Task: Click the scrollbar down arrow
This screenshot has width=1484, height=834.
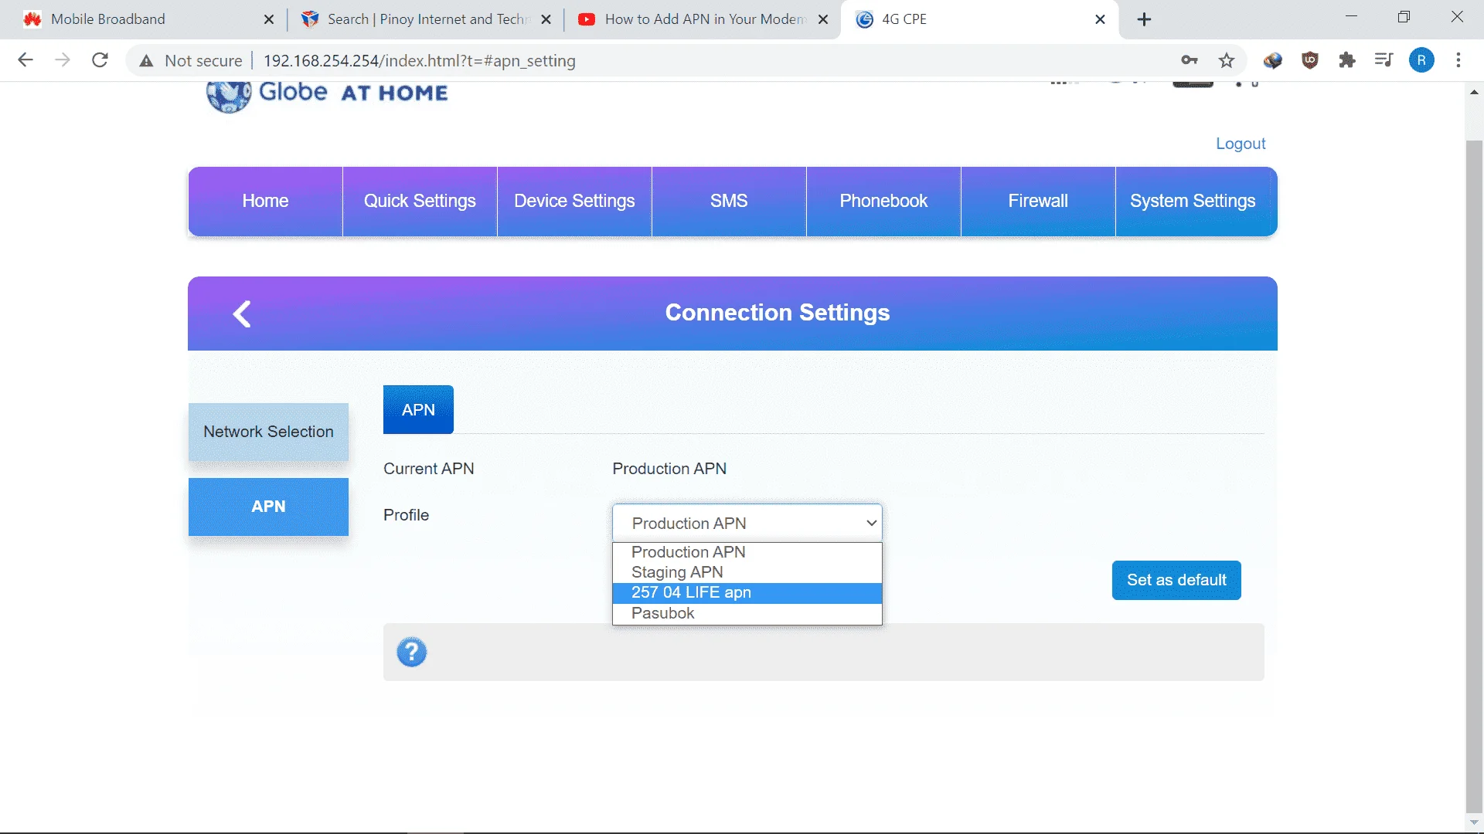Action: click(1474, 823)
